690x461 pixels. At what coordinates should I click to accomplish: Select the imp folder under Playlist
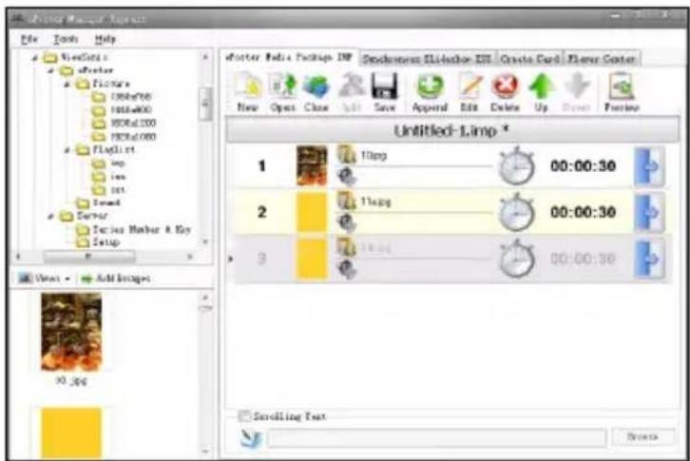pos(117,163)
